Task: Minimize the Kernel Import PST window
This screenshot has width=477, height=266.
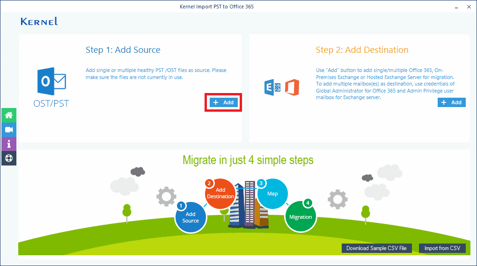Action: point(455,7)
